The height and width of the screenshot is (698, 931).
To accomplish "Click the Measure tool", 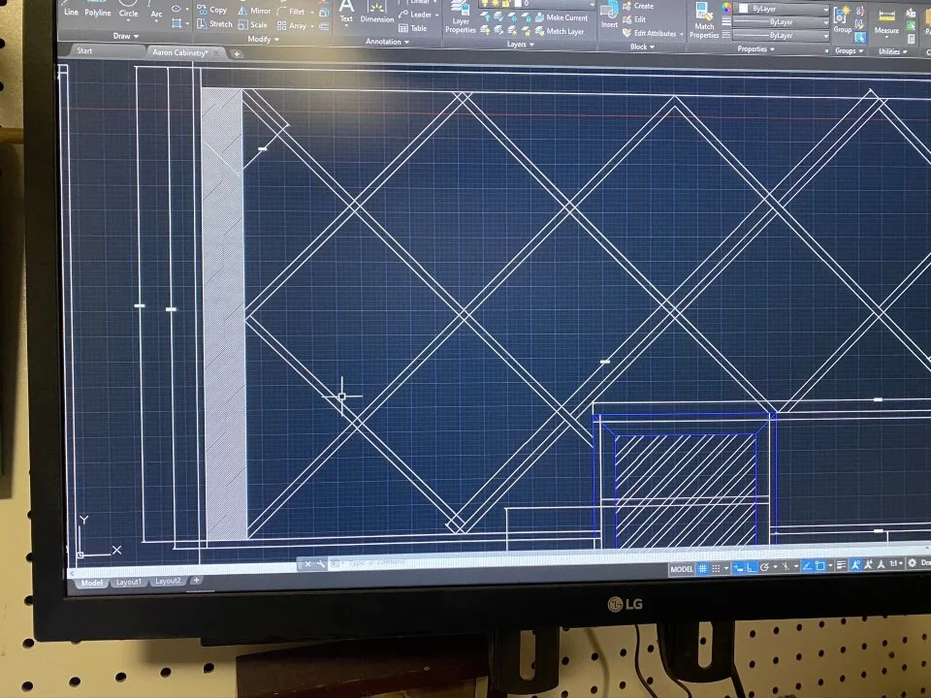I will pyautogui.click(x=886, y=22).
